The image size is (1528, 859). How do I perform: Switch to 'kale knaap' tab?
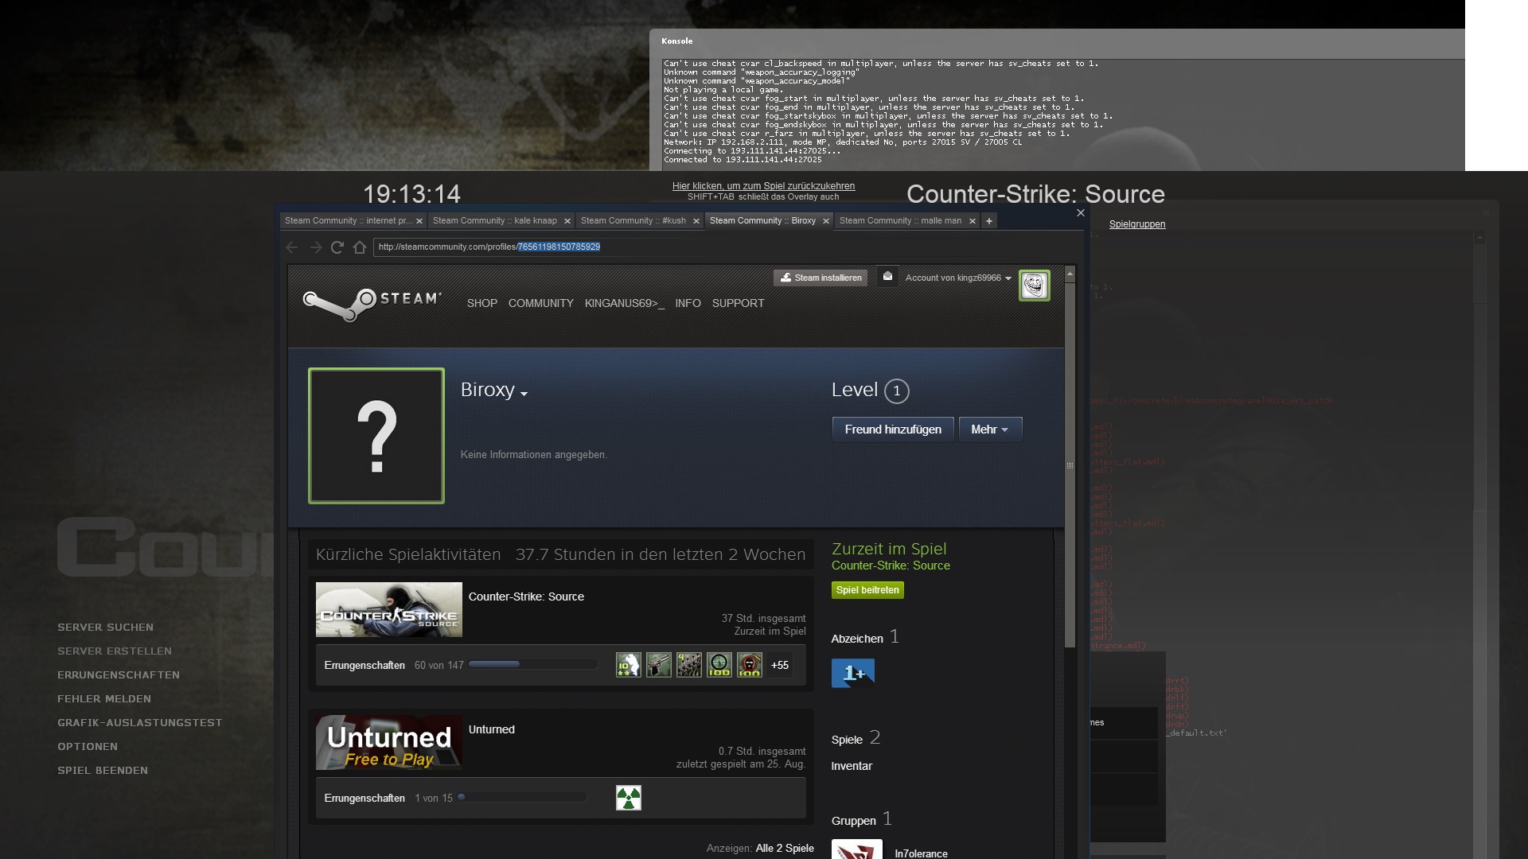pos(495,221)
